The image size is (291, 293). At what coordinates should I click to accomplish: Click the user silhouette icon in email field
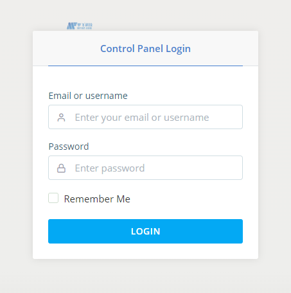[61, 118]
